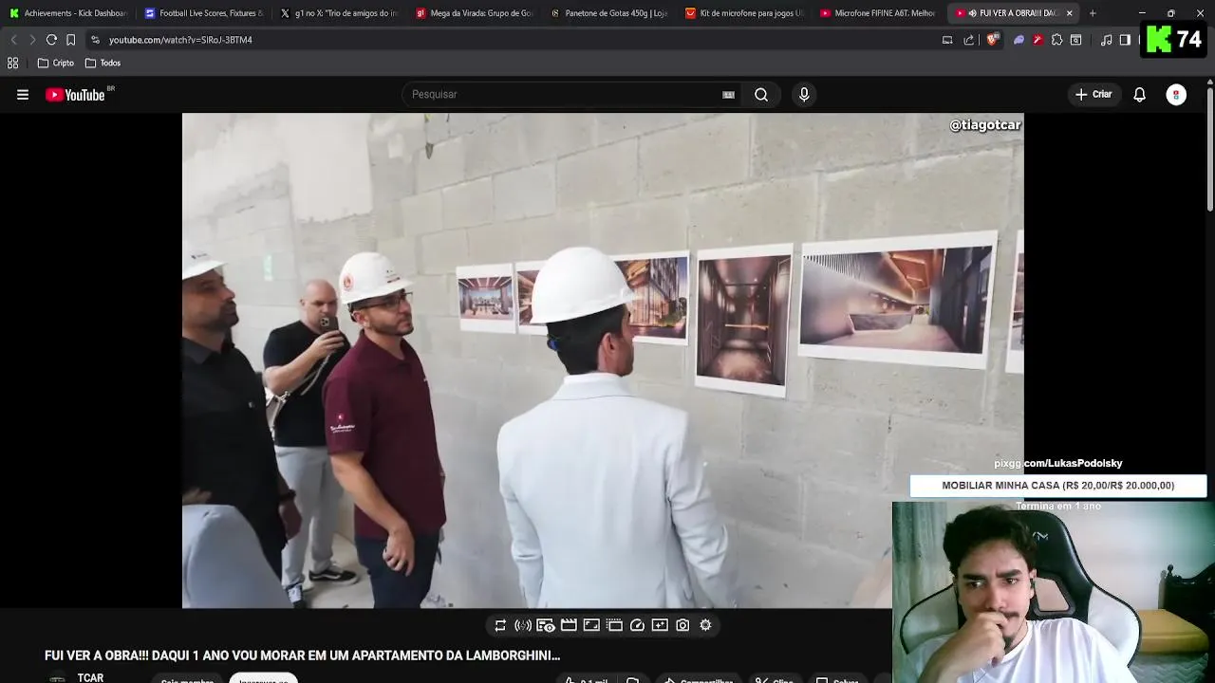1215x683 pixels.
Task: Switch to Kit de microfone tab
Action: 746,13
